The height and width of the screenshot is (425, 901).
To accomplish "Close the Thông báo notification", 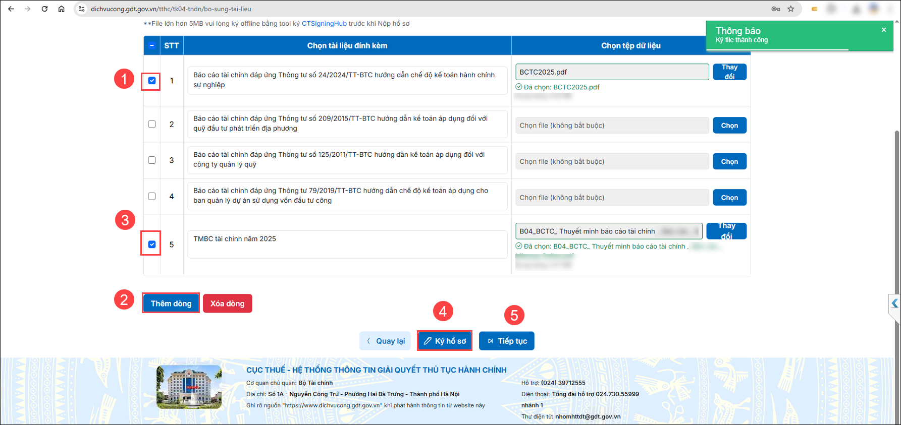I will [884, 30].
